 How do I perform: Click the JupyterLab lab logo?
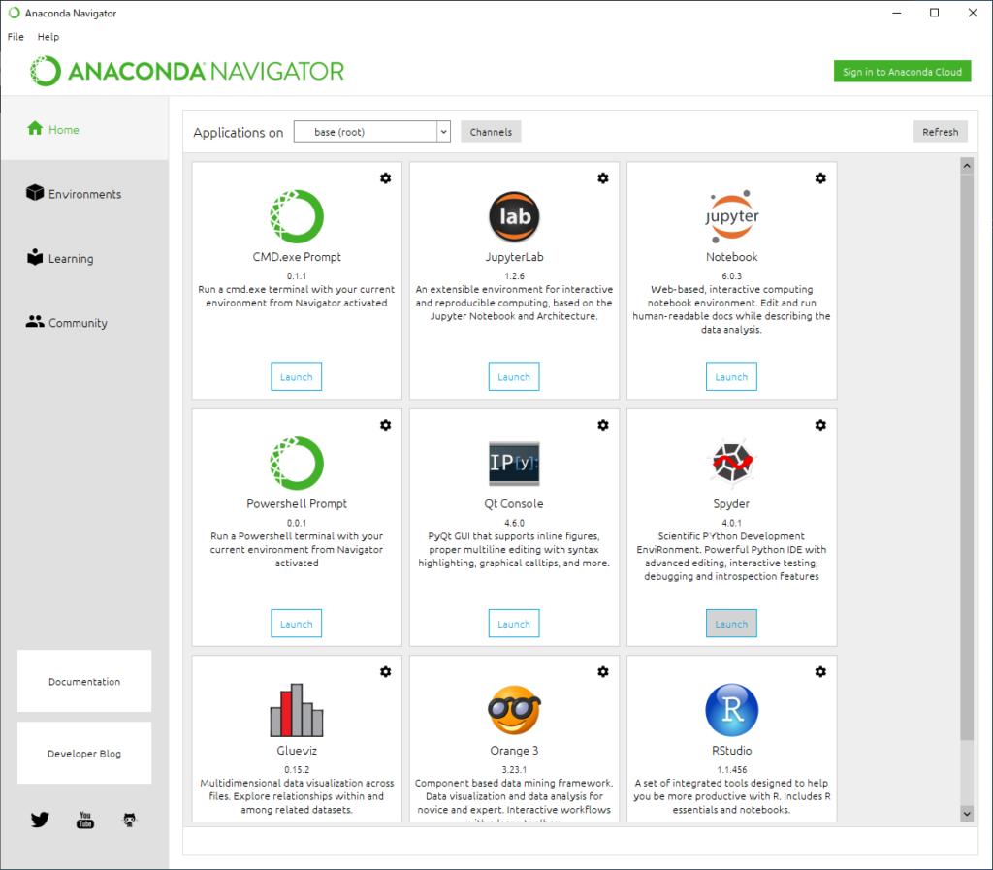pos(514,216)
